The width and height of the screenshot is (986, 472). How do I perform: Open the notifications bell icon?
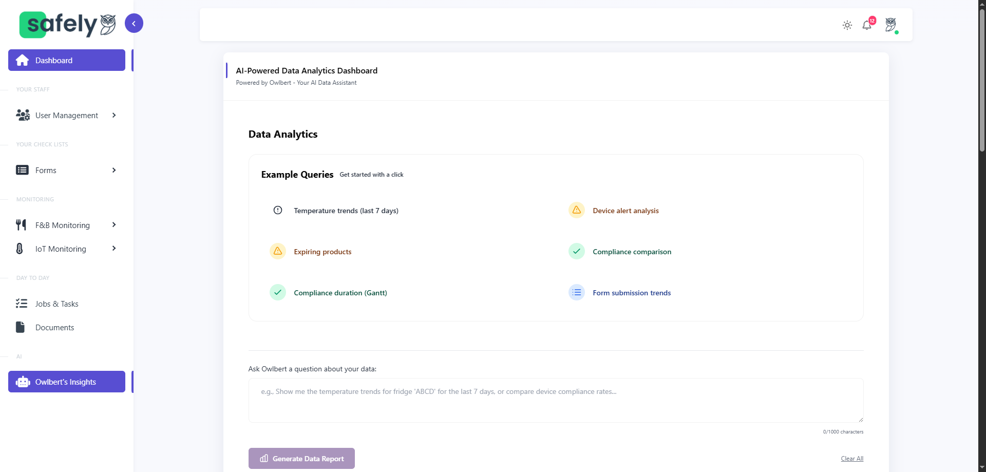coord(867,25)
